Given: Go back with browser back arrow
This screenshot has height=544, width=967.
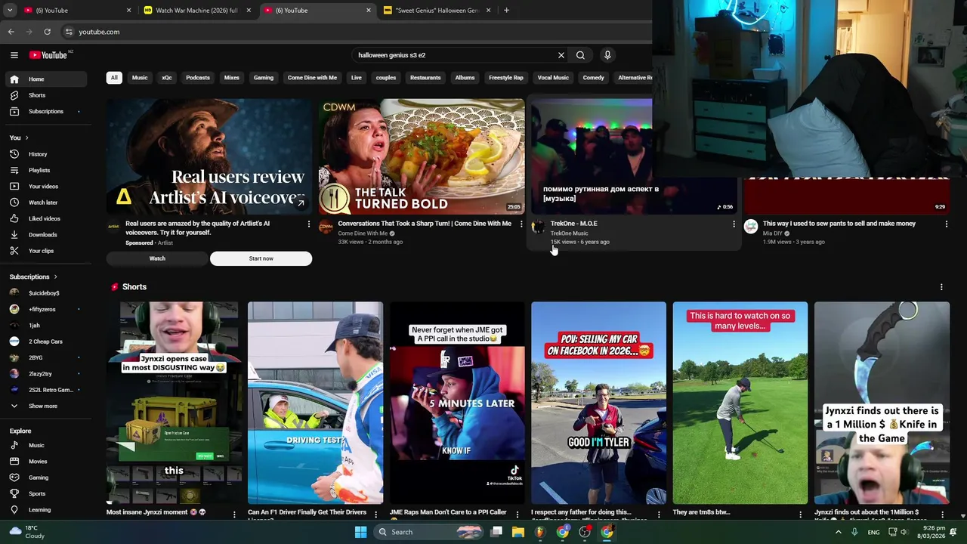Looking at the screenshot, I should (x=11, y=32).
